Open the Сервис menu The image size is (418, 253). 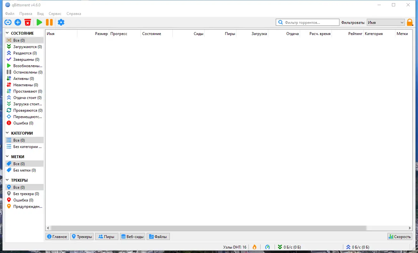click(x=55, y=14)
